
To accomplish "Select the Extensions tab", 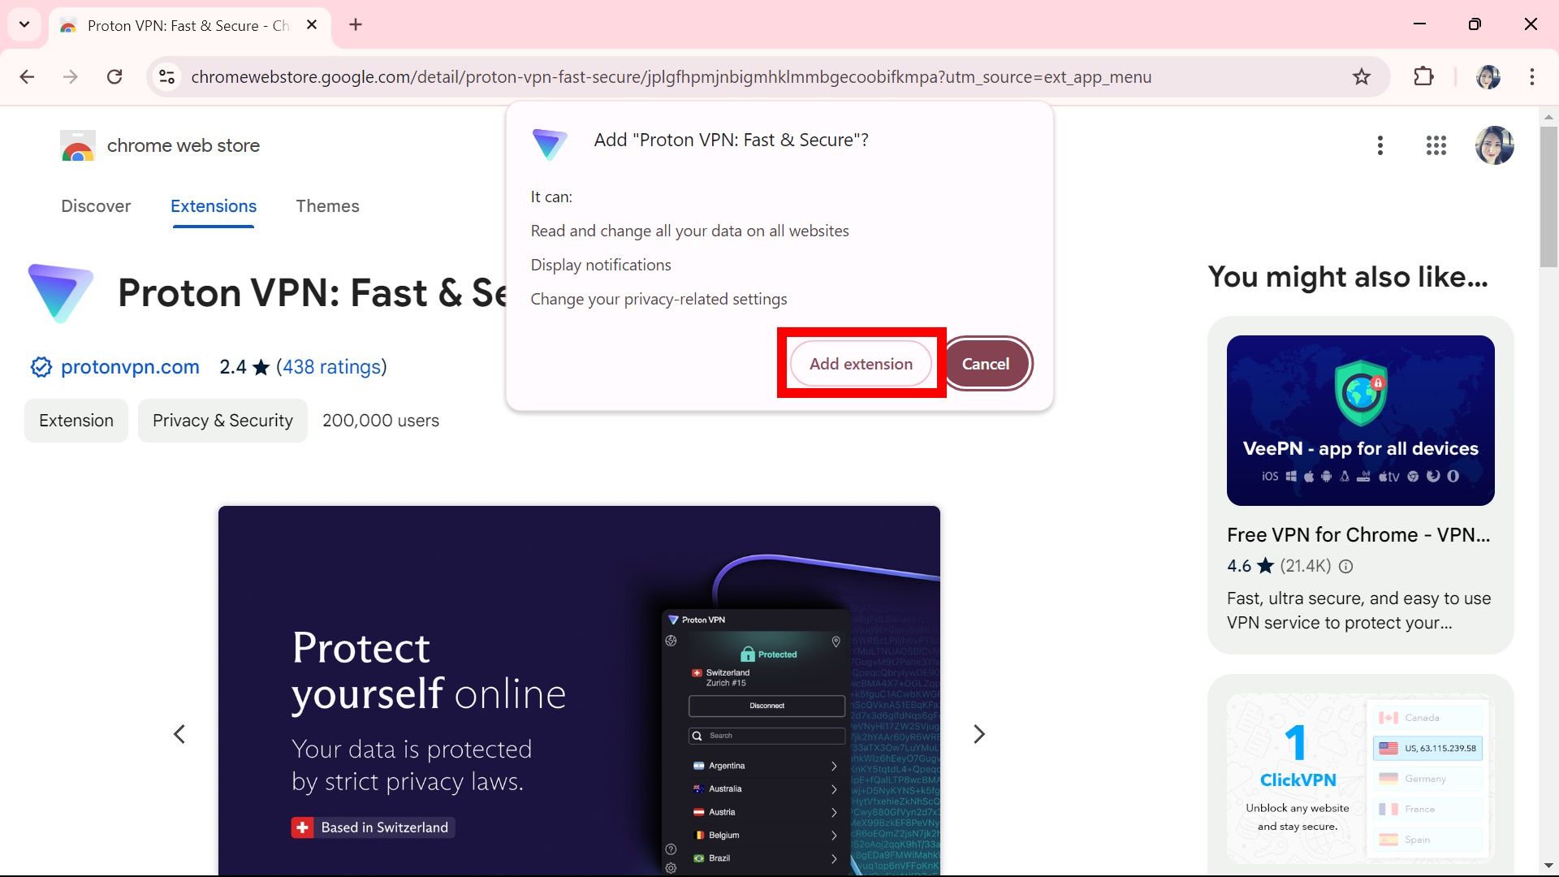I will click(213, 205).
